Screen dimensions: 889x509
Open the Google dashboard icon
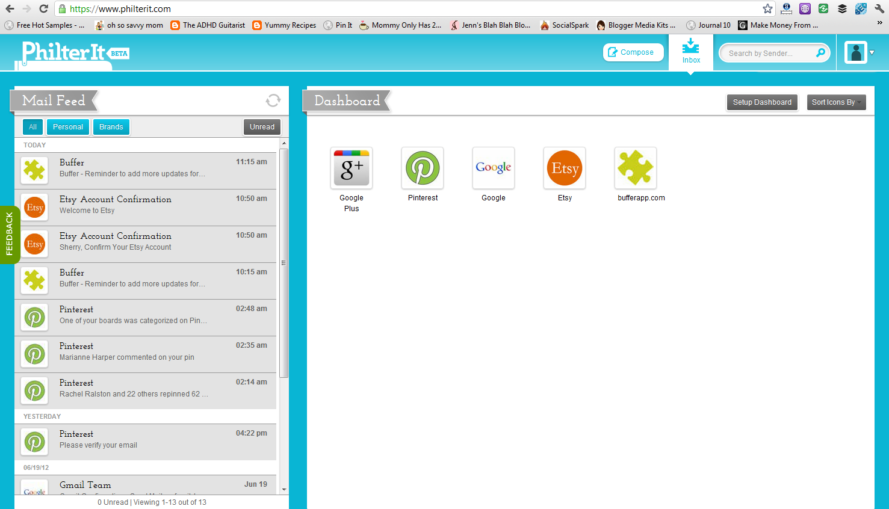coord(494,168)
